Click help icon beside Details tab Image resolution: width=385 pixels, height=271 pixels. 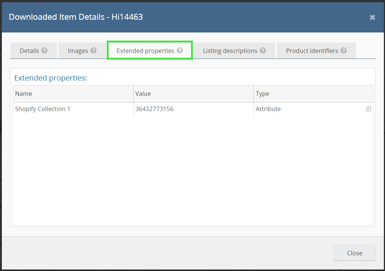point(44,51)
